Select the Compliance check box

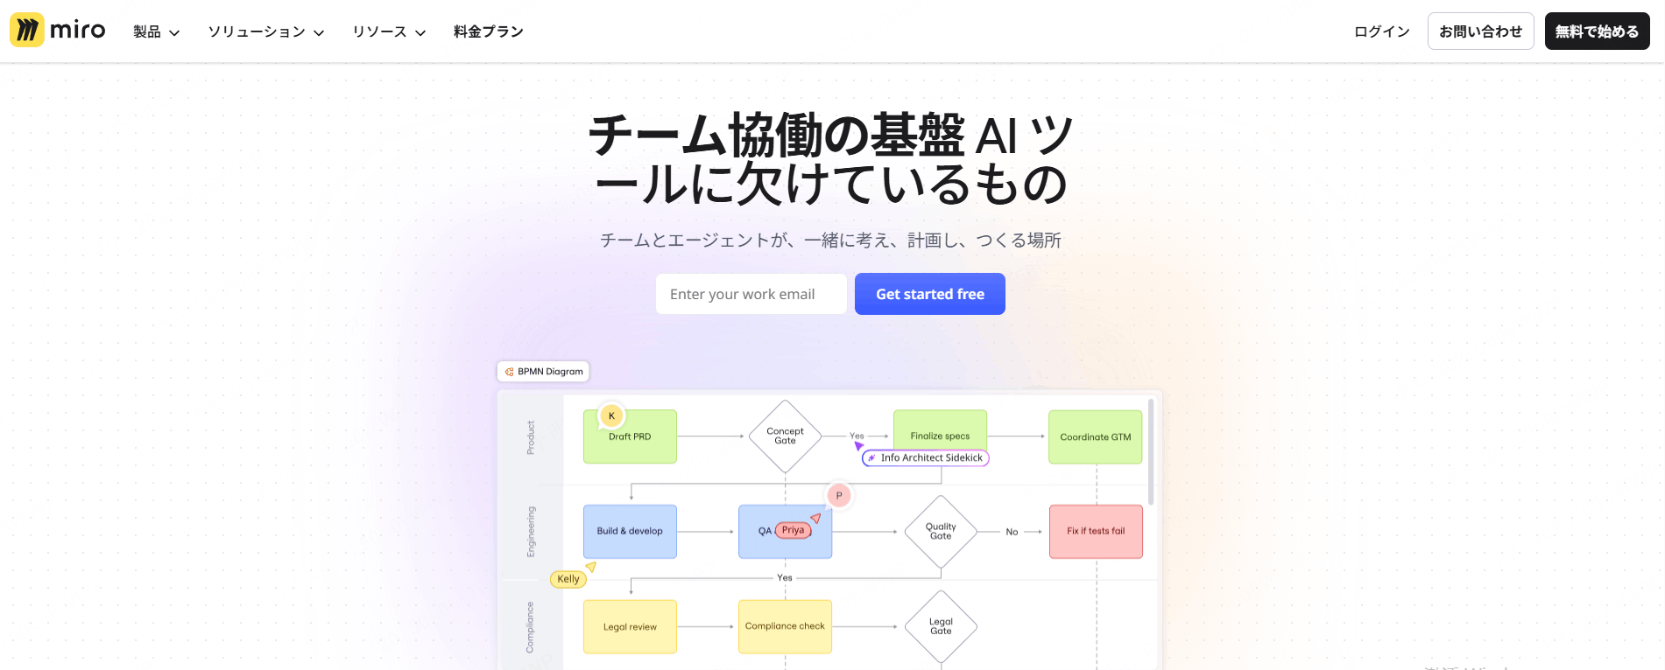(x=785, y=626)
